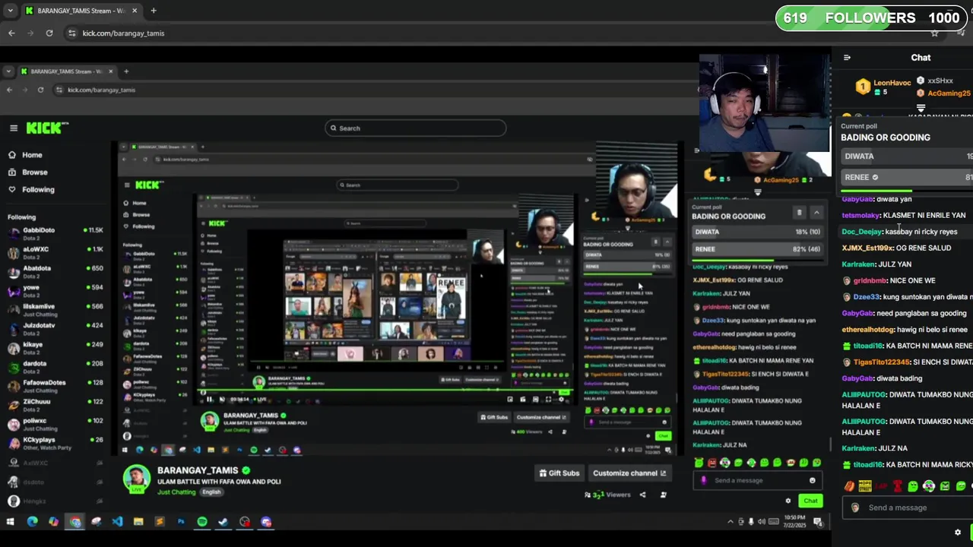Open GabbiDoto channel in the Following list

pyautogui.click(x=55, y=232)
